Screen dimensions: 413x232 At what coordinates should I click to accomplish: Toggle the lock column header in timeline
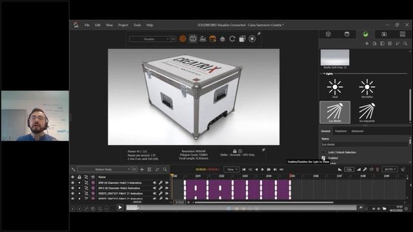coord(79,177)
